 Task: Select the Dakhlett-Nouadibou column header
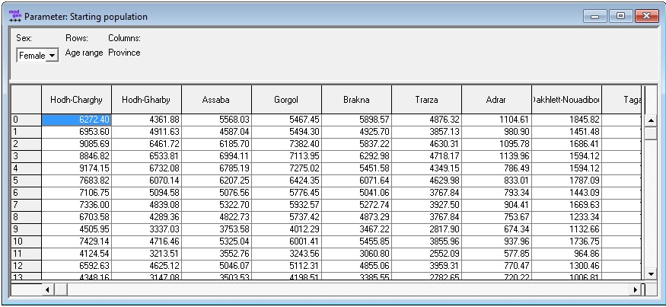[566, 100]
